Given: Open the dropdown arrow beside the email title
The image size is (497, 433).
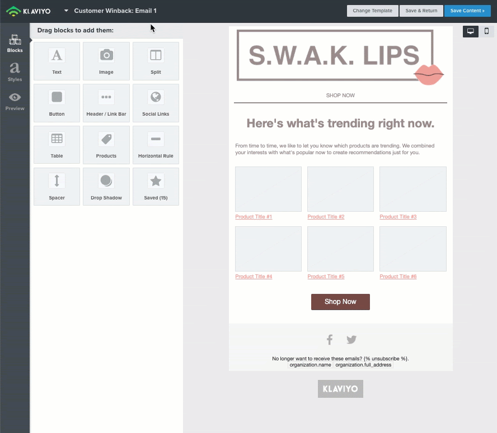Looking at the screenshot, I should pyautogui.click(x=66, y=11).
